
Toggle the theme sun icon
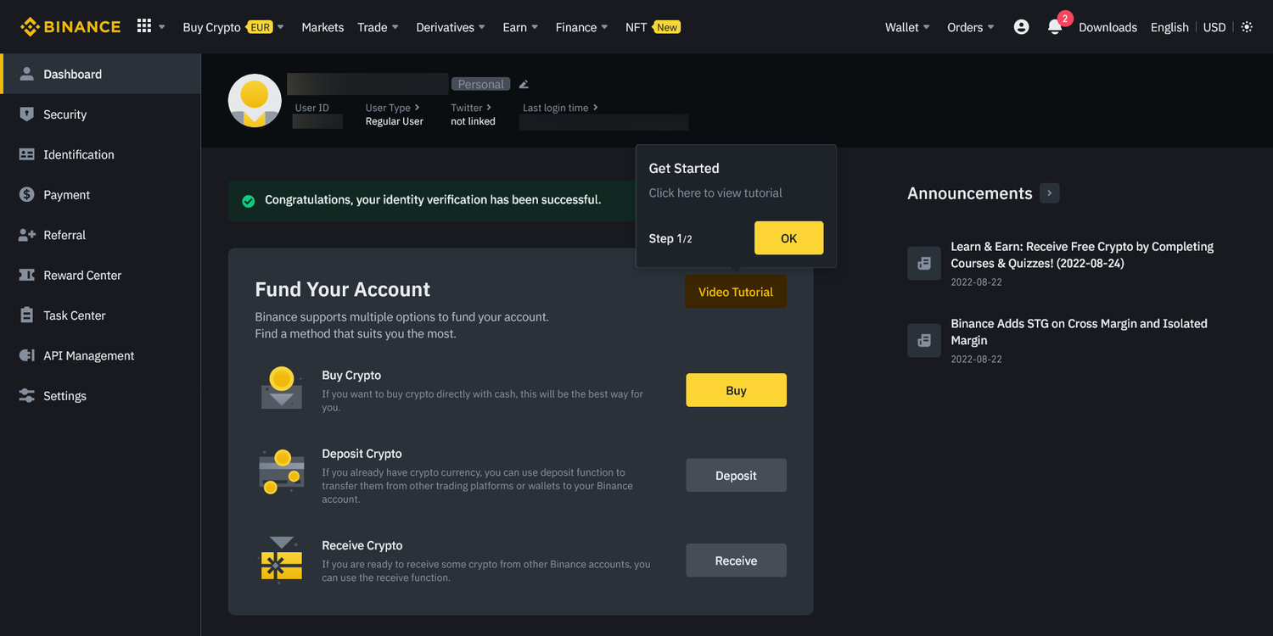(1247, 27)
